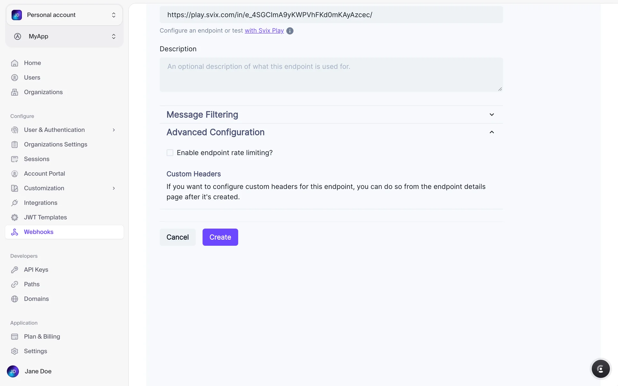This screenshot has width=618, height=386.
Task: Click the Cancel button
Action: click(x=177, y=237)
